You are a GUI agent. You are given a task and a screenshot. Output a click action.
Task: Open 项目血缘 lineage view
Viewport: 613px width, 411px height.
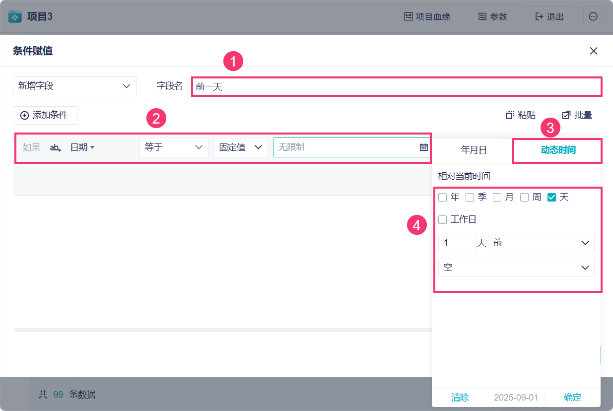(x=427, y=16)
